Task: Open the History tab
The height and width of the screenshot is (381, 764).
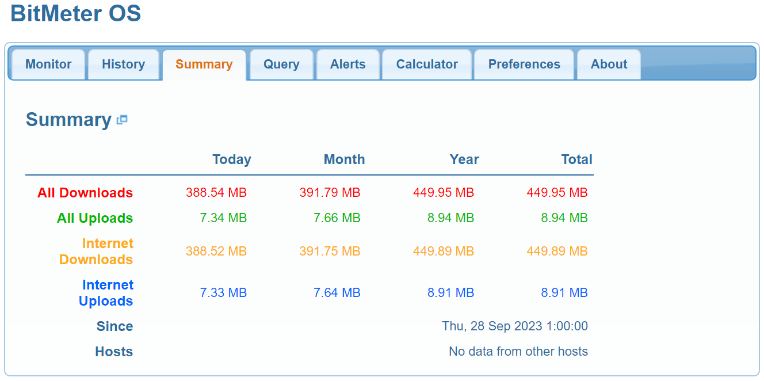Action: pos(123,64)
